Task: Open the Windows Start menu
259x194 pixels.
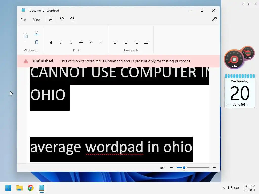Action: coord(8,188)
